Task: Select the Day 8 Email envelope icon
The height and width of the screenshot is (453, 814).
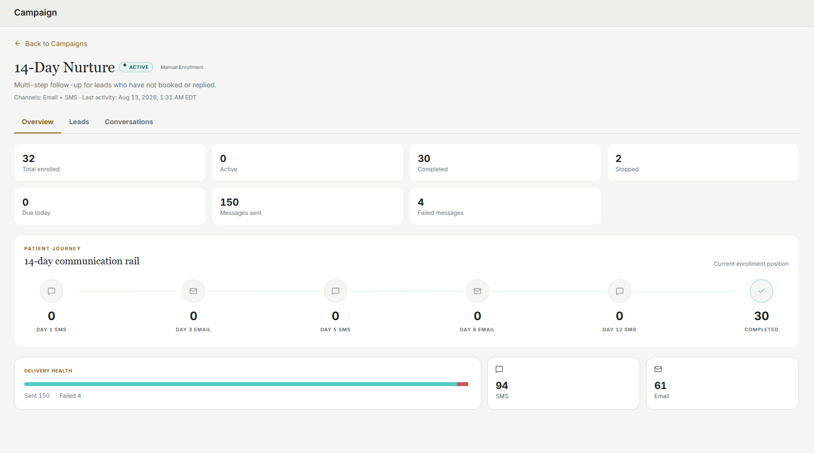Action: point(477,291)
